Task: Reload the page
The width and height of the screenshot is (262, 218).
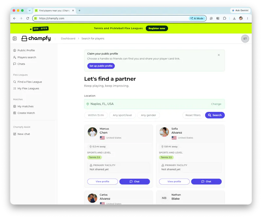Action: pyautogui.click(x=28, y=18)
